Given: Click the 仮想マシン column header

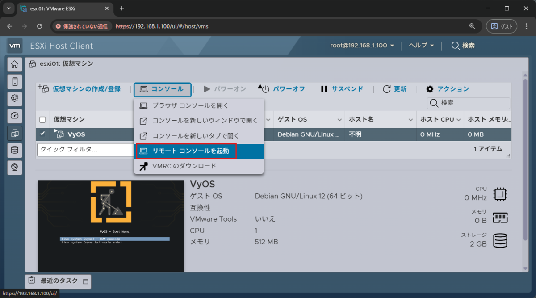Looking at the screenshot, I should [69, 119].
